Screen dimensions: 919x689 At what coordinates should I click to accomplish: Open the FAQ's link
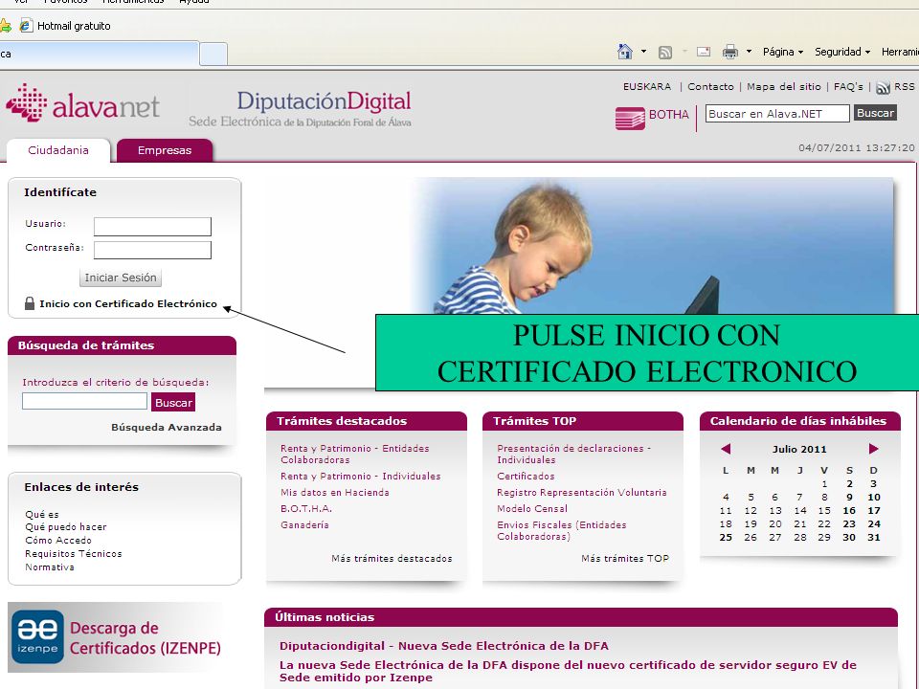(x=848, y=87)
